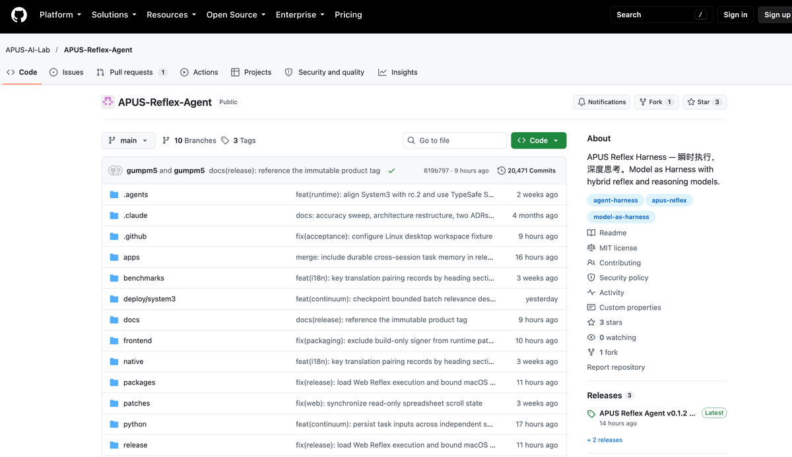Click the Go to file search field
This screenshot has height=457, width=792.
pyautogui.click(x=455, y=141)
